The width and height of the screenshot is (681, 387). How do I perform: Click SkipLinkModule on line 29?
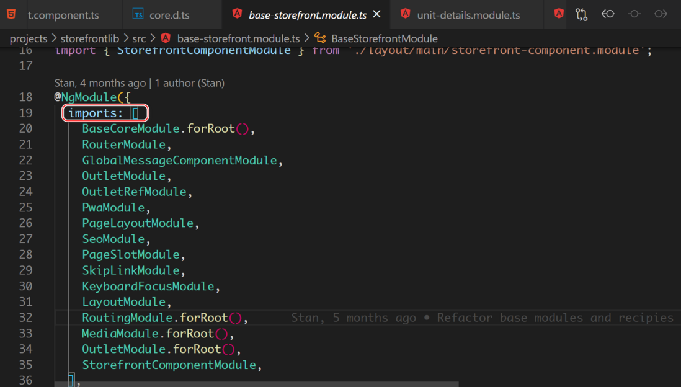click(x=131, y=270)
